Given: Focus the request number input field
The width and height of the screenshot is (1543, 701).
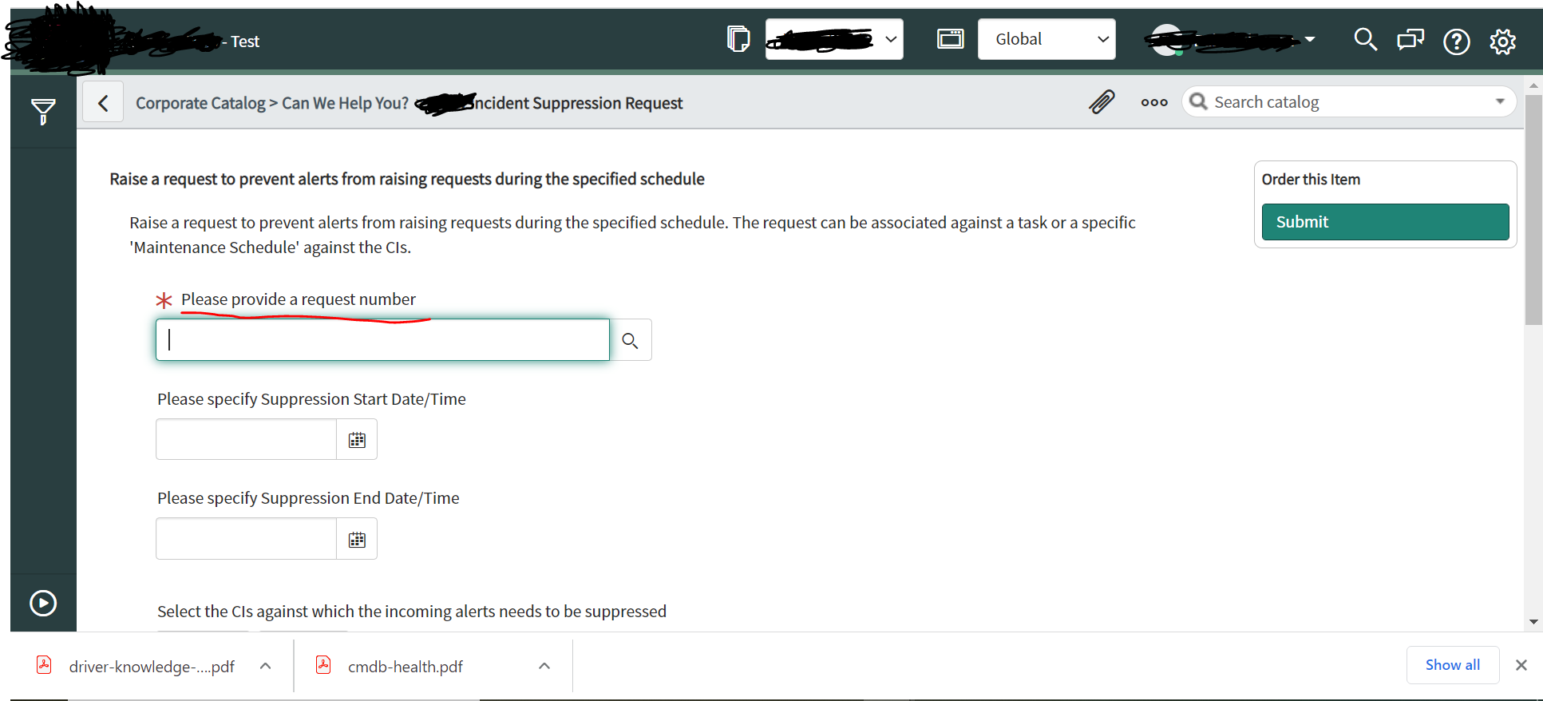Looking at the screenshot, I should pos(382,340).
